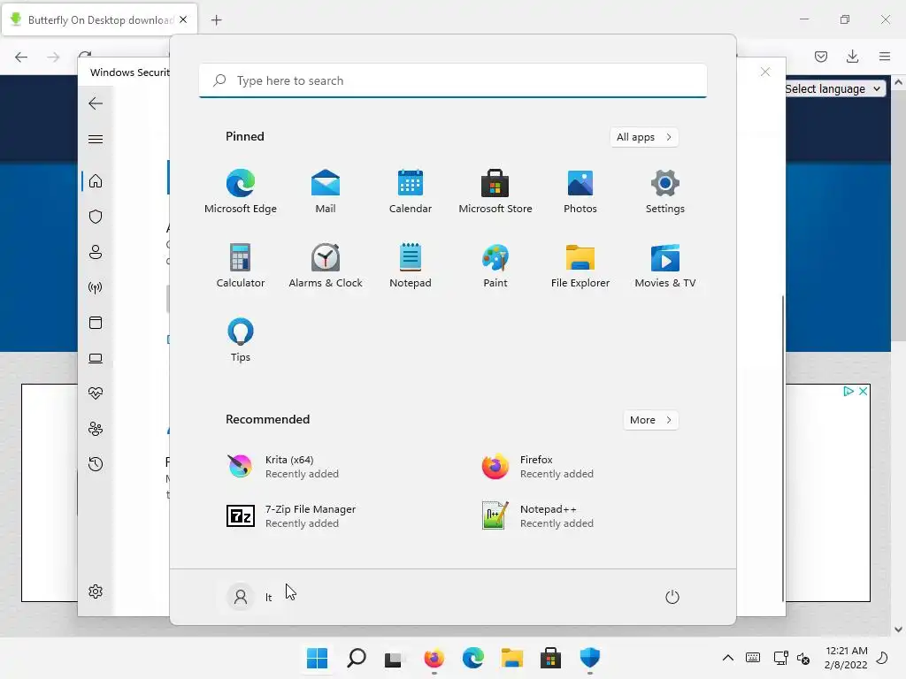This screenshot has width=906, height=679.
Task: Open Virus & threat protection shield
Action: [x=96, y=217]
